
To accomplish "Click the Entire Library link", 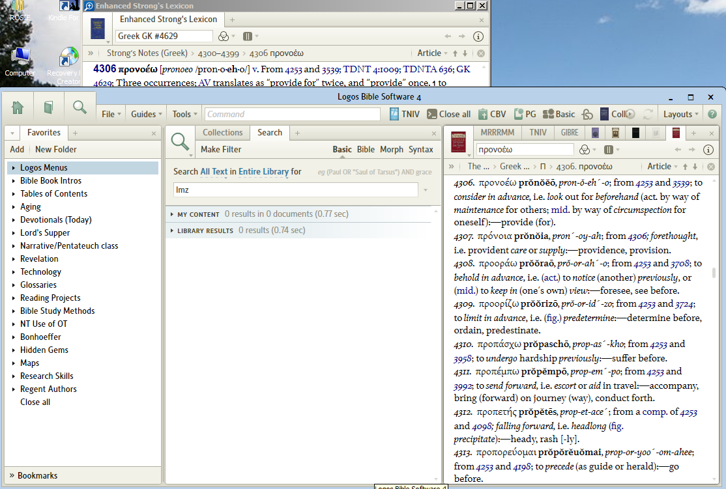I will click(x=263, y=171).
